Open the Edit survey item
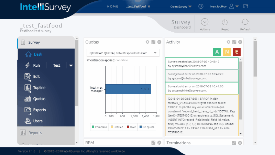Image resolution: width=275 pixels, height=155 pixels. tap(32, 77)
